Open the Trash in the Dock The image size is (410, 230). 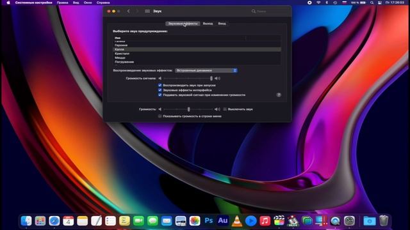pyautogui.click(x=384, y=221)
